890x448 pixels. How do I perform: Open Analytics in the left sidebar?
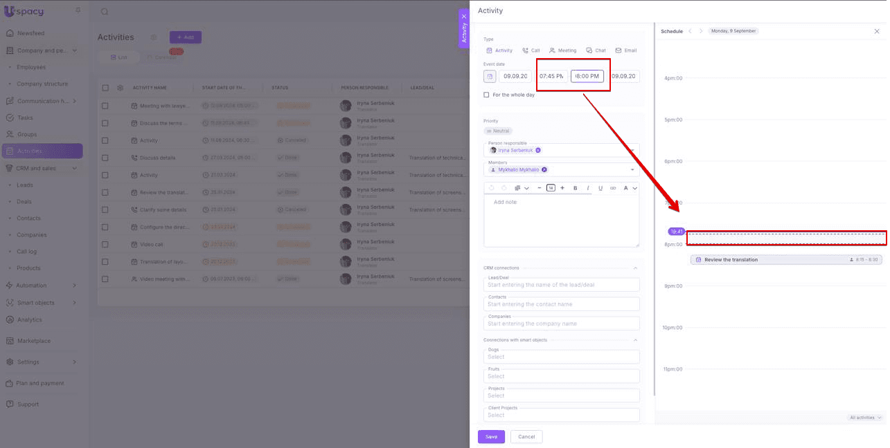pyautogui.click(x=29, y=319)
